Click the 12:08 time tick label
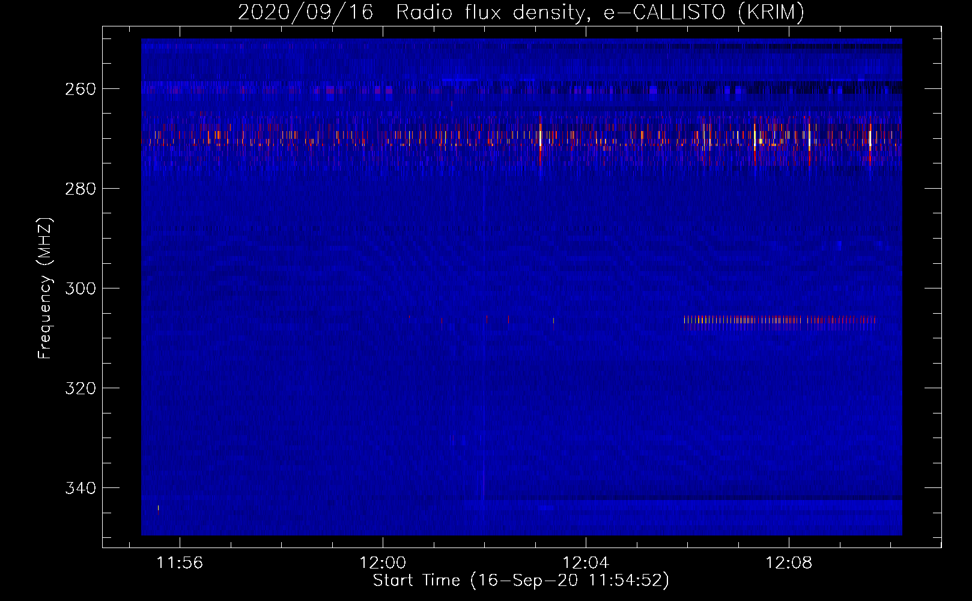This screenshot has width=972, height=601. click(789, 563)
